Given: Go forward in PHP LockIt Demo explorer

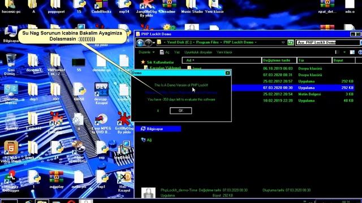Looking at the screenshot, I should coord(148,43).
